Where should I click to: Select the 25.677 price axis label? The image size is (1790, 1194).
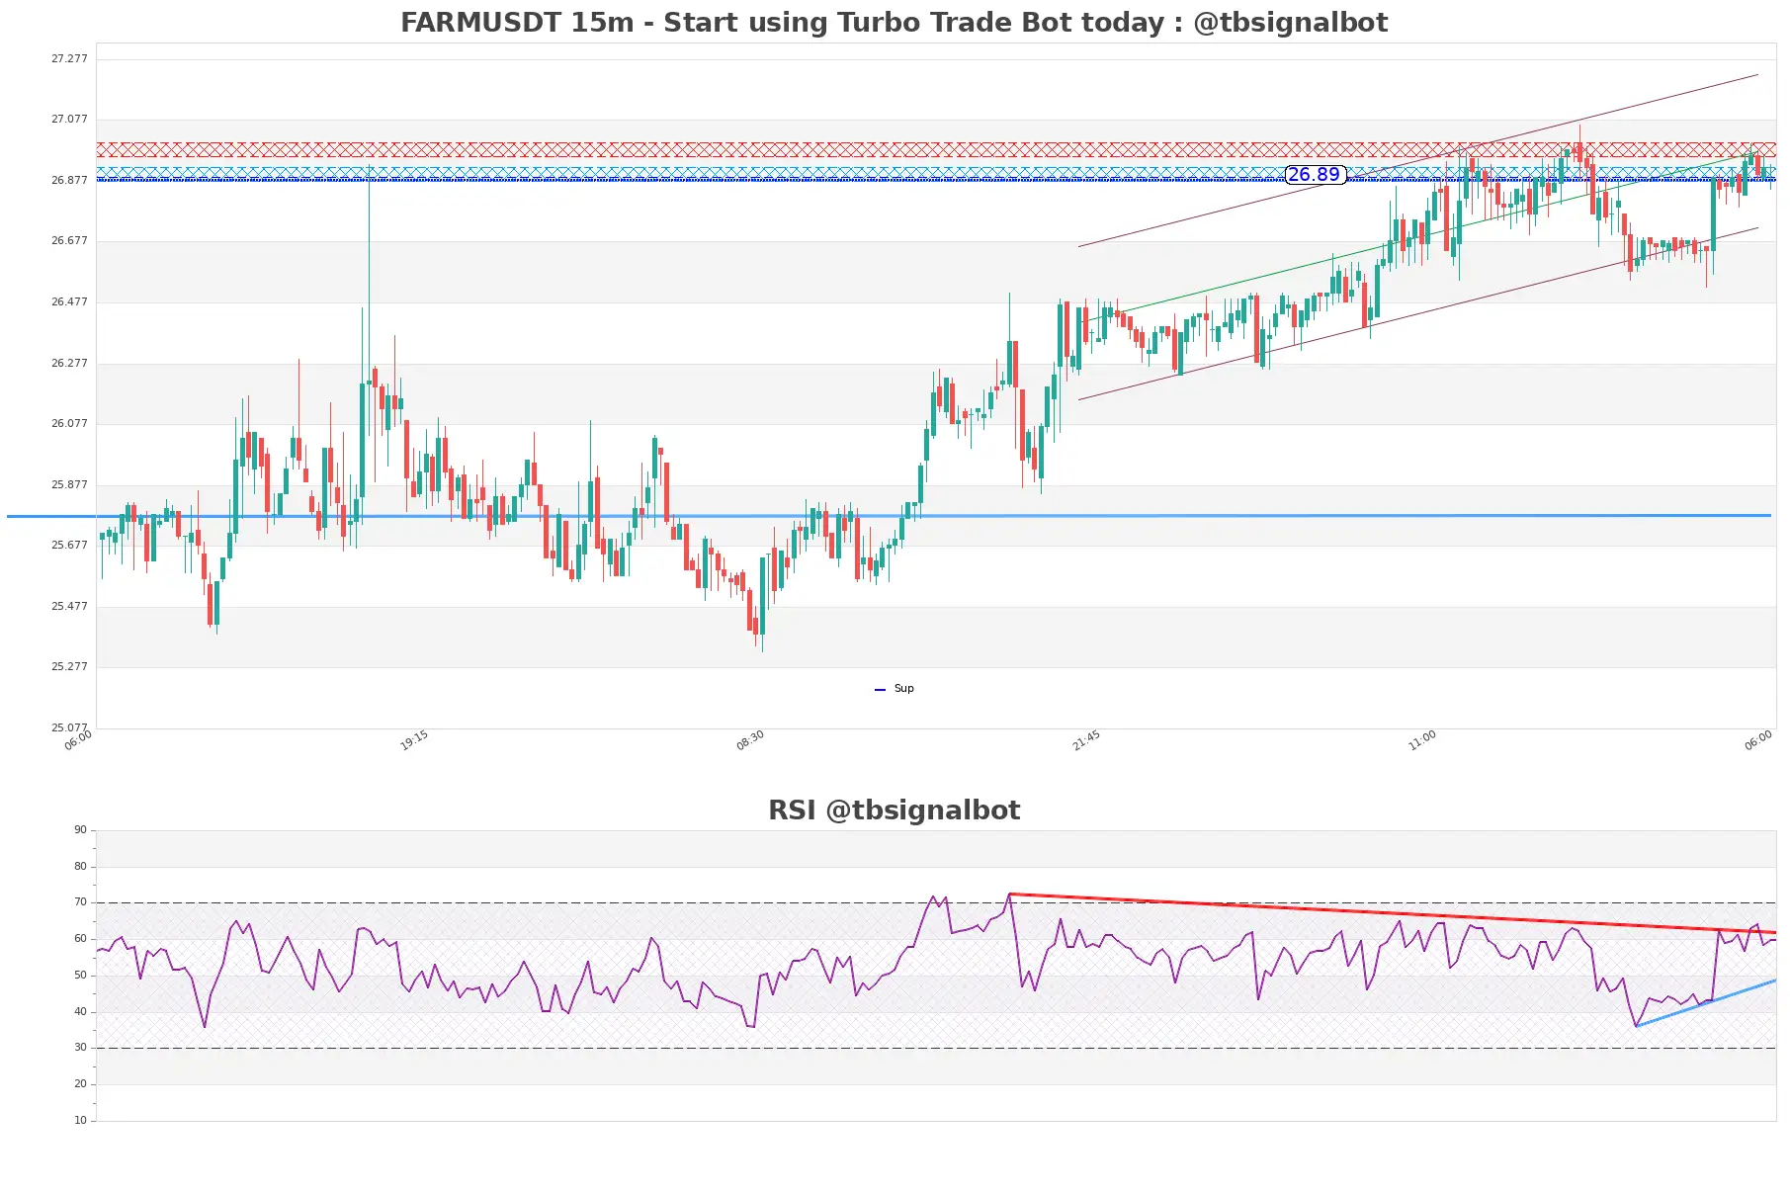point(69,546)
